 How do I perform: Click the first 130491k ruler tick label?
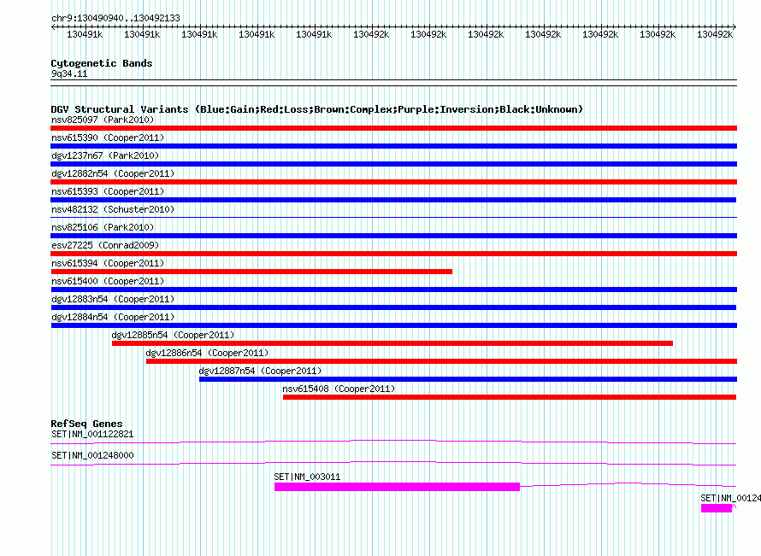pyautogui.click(x=85, y=34)
